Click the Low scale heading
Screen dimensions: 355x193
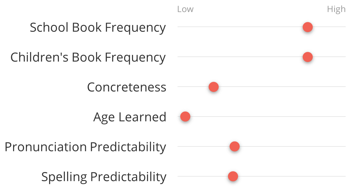pyautogui.click(x=185, y=9)
